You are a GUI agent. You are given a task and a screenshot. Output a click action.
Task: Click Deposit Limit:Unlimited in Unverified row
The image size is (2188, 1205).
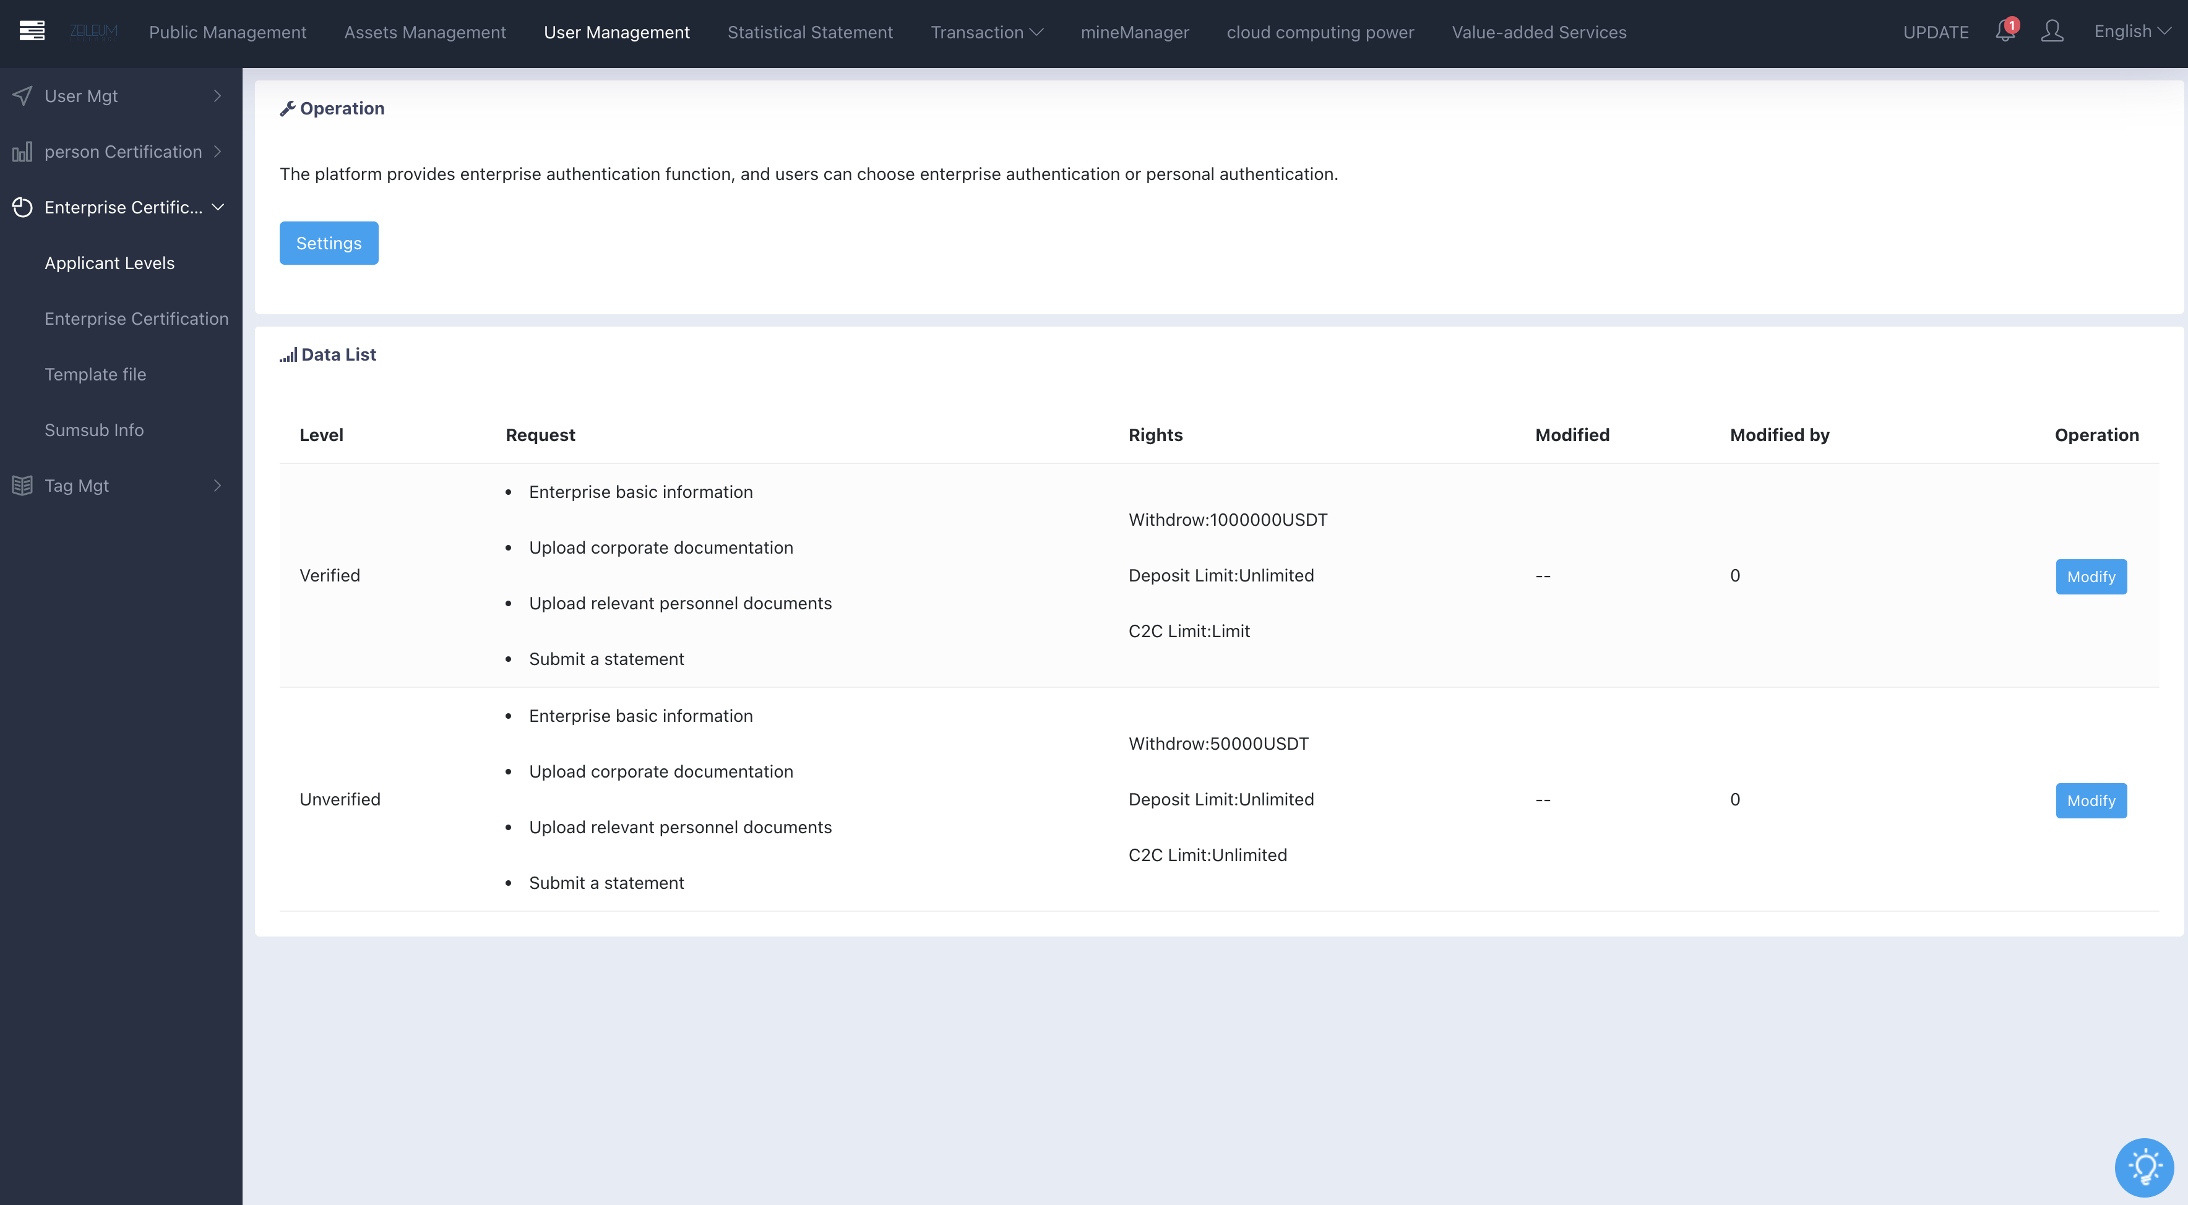point(1221,799)
